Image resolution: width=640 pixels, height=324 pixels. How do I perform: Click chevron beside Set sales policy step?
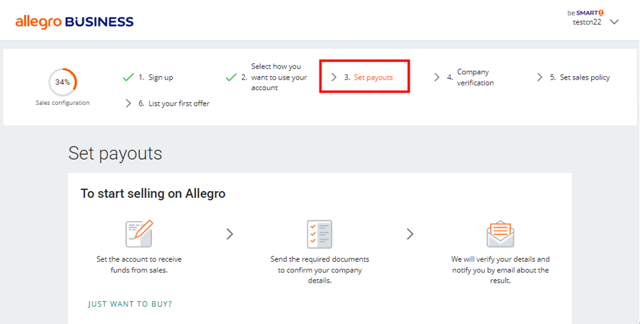tap(540, 77)
